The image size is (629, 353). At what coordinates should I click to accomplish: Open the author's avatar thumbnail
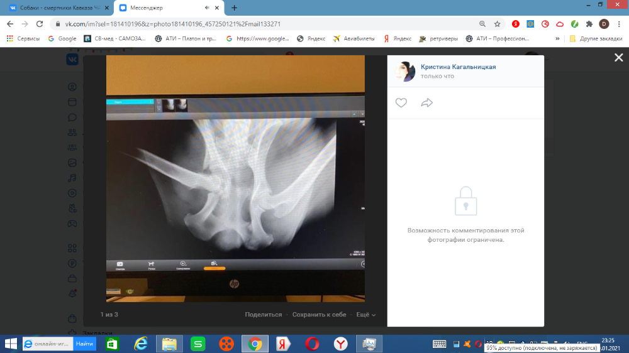[x=404, y=72]
